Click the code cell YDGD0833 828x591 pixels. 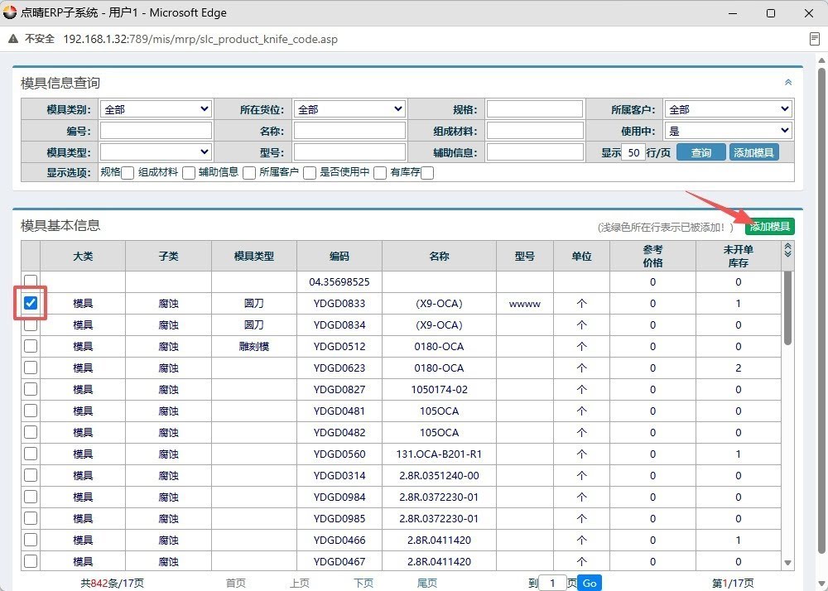[339, 304]
